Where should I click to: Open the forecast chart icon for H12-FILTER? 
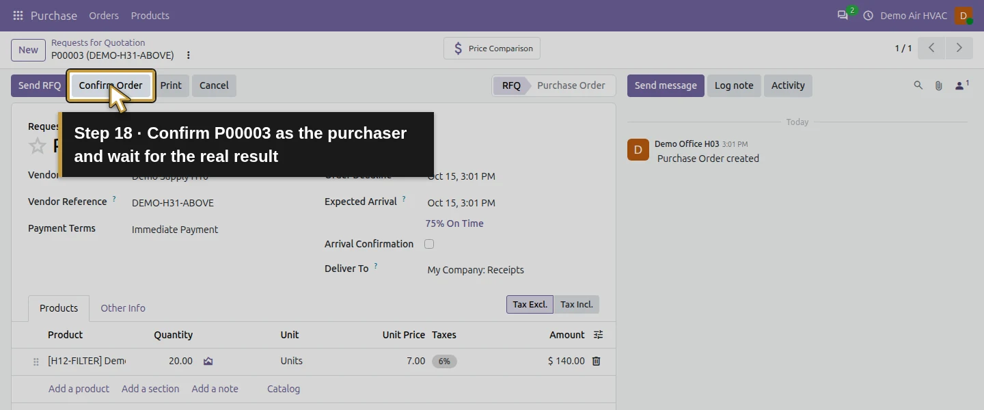[208, 361]
